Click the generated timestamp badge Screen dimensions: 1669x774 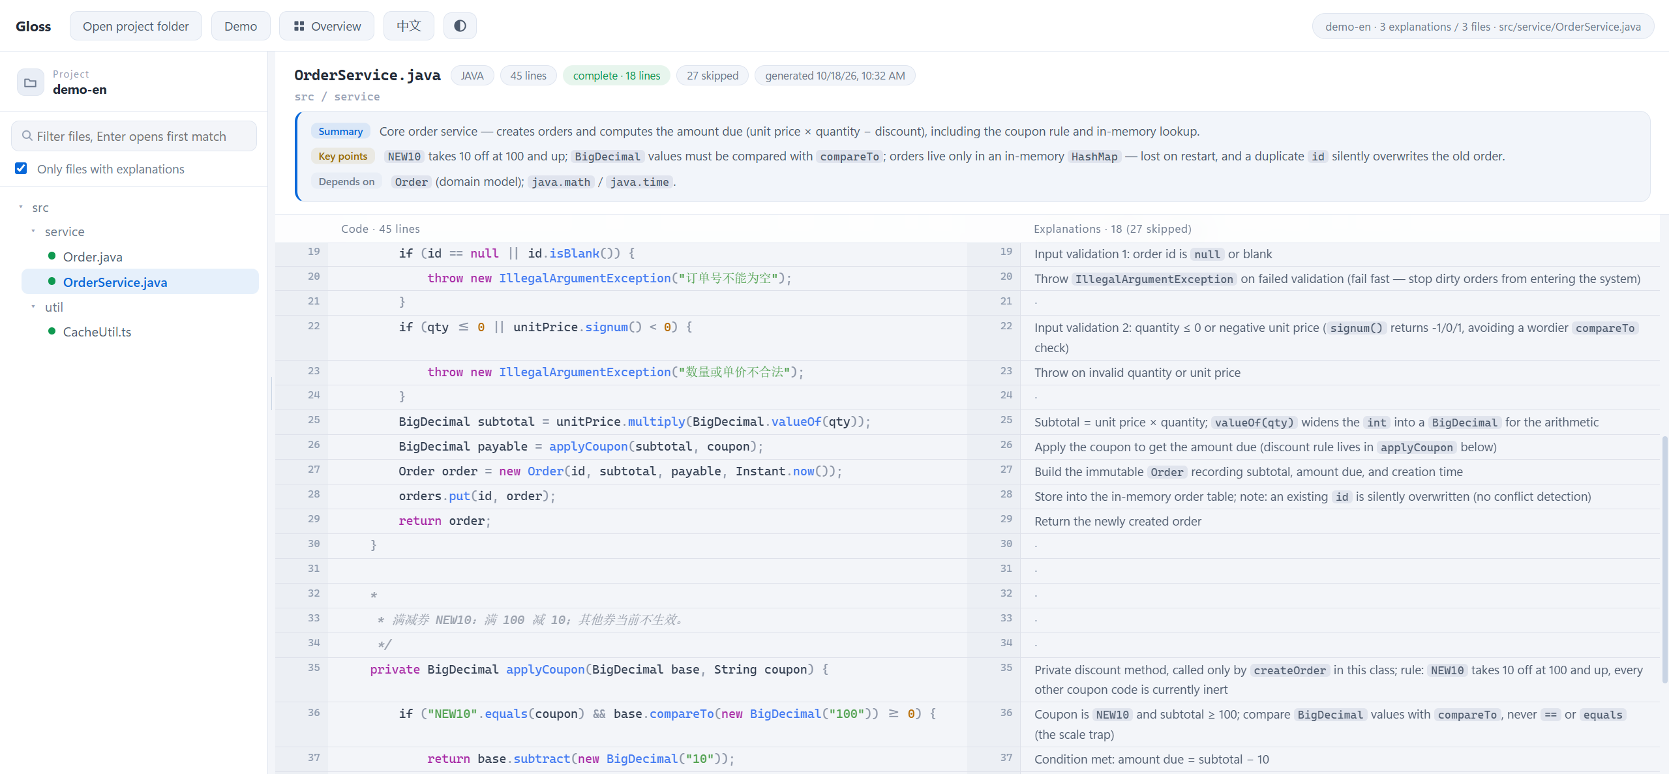coord(835,76)
